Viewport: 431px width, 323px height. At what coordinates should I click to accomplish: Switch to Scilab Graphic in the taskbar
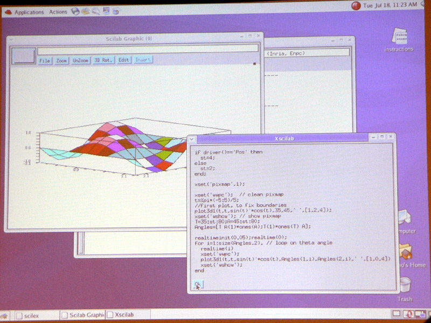83,315
